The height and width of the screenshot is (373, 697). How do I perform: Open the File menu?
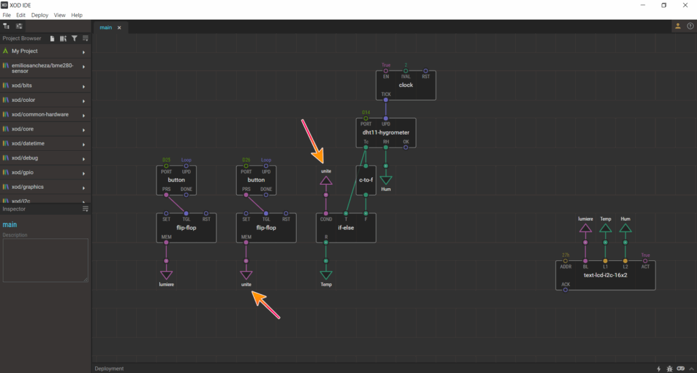7,15
